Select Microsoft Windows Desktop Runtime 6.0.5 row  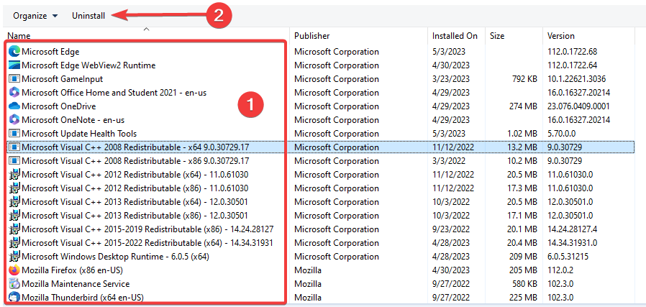click(115, 257)
